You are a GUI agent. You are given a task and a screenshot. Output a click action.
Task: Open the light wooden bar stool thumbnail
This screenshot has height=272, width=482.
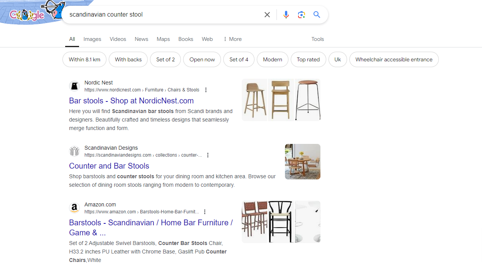click(254, 100)
